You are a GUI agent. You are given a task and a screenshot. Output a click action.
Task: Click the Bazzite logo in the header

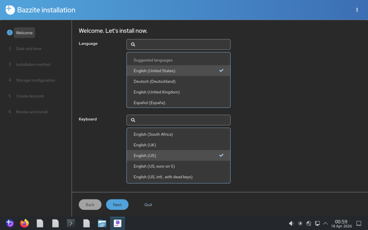click(x=10, y=10)
